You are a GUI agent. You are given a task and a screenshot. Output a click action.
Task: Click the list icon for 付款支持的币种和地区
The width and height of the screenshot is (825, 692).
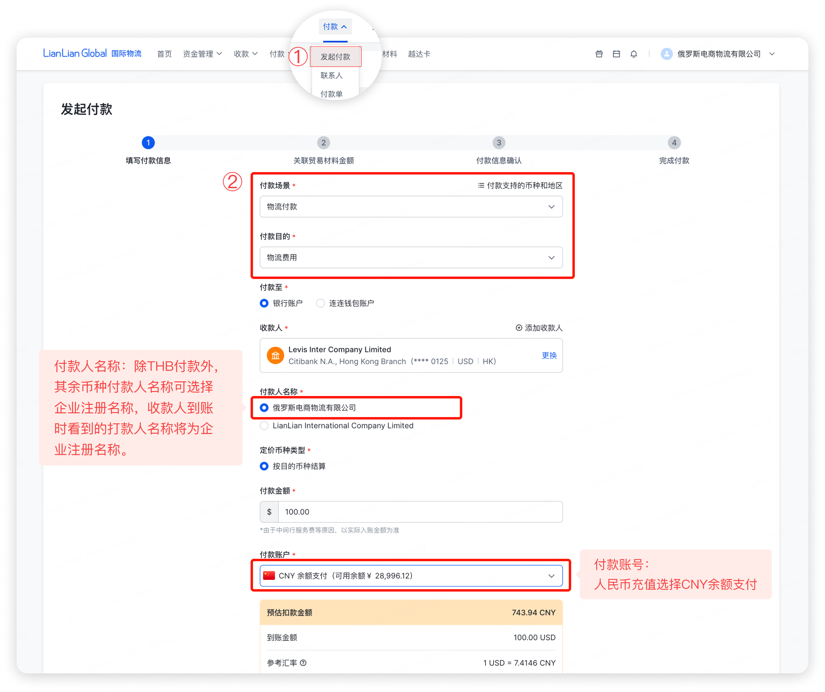[x=481, y=185]
